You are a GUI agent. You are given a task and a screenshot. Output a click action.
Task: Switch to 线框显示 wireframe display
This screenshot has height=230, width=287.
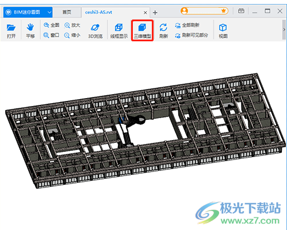pyautogui.click(x=119, y=31)
